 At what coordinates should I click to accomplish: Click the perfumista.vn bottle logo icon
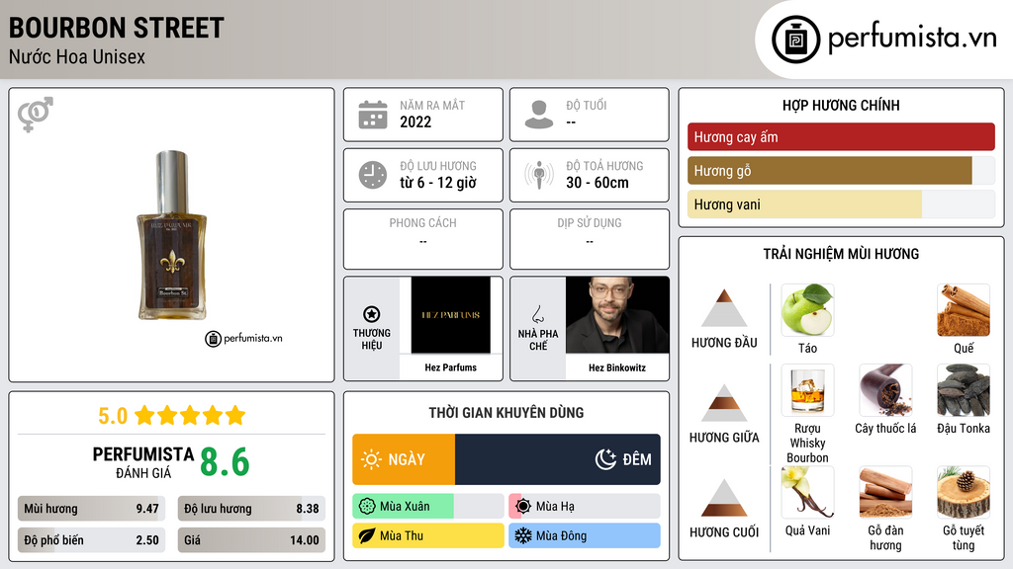point(795,40)
